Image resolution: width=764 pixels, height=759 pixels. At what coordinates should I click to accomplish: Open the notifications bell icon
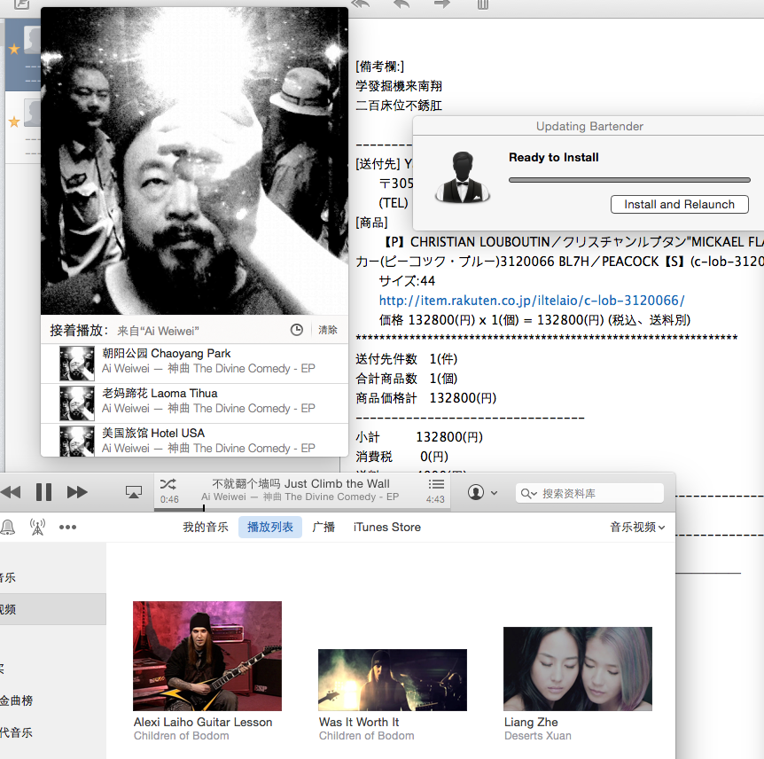pyautogui.click(x=8, y=527)
